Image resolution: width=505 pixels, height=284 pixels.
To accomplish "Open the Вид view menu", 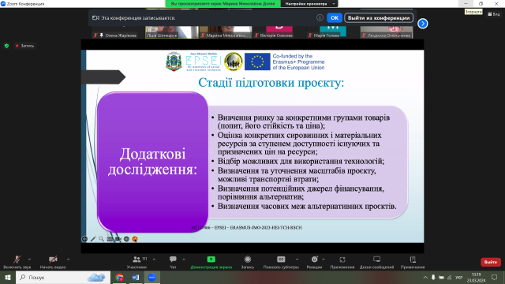I will pyautogui.click(x=494, y=14).
